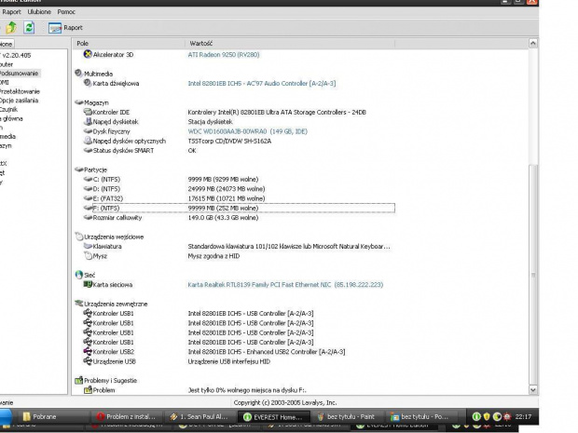Click the Partycje section icon
The width and height of the screenshot is (578, 433).
click(78, 169)
